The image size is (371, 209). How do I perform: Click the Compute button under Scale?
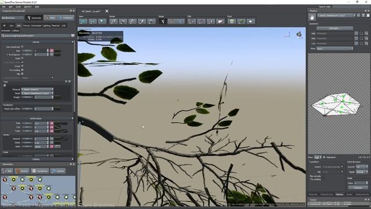(358, 188)
